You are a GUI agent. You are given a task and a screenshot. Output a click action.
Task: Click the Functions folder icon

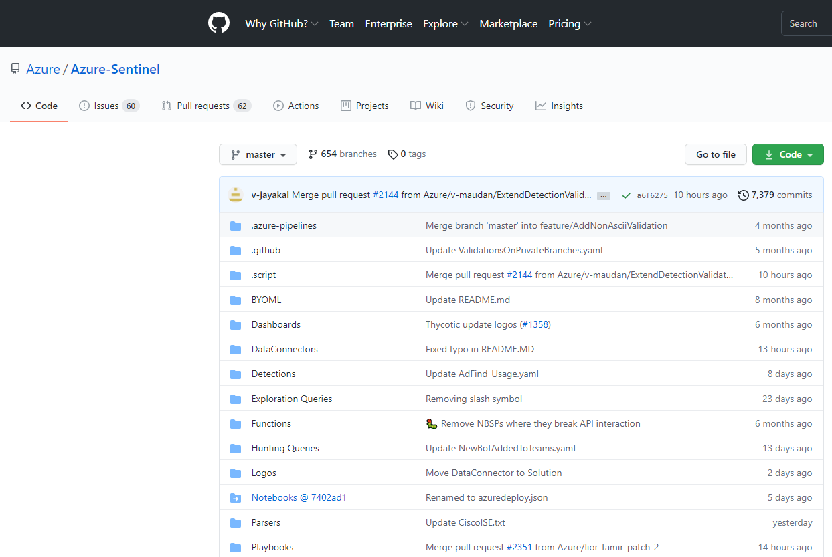click(236, 424)
